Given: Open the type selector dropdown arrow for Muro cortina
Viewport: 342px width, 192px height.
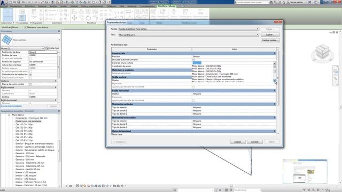Looking at the screenshot, I should click(59, 40).
